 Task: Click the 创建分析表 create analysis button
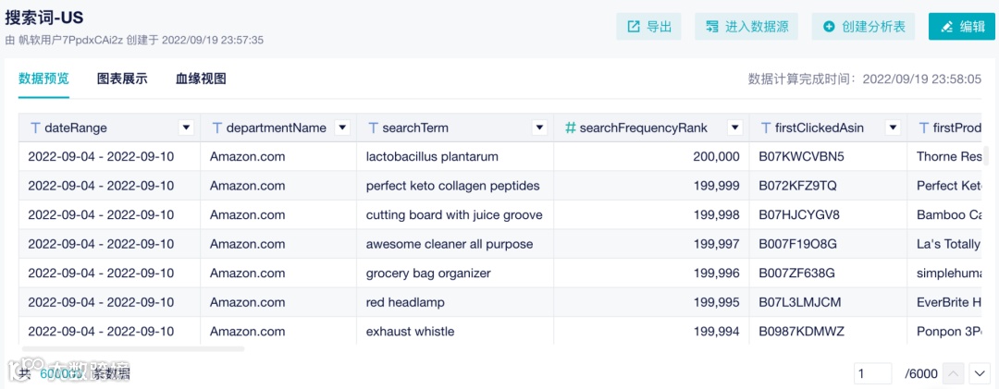point(864,27)
